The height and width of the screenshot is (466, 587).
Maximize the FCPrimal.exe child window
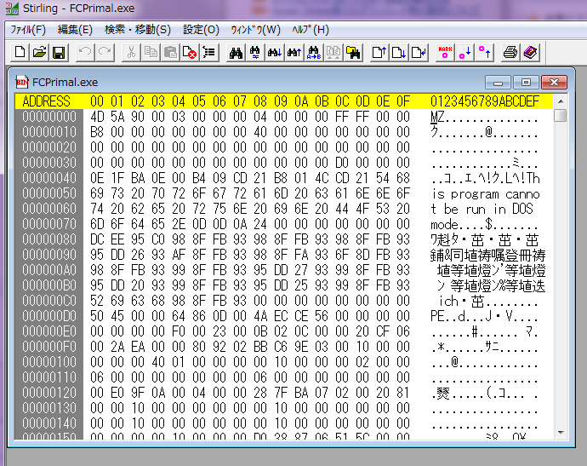(526, 82)
